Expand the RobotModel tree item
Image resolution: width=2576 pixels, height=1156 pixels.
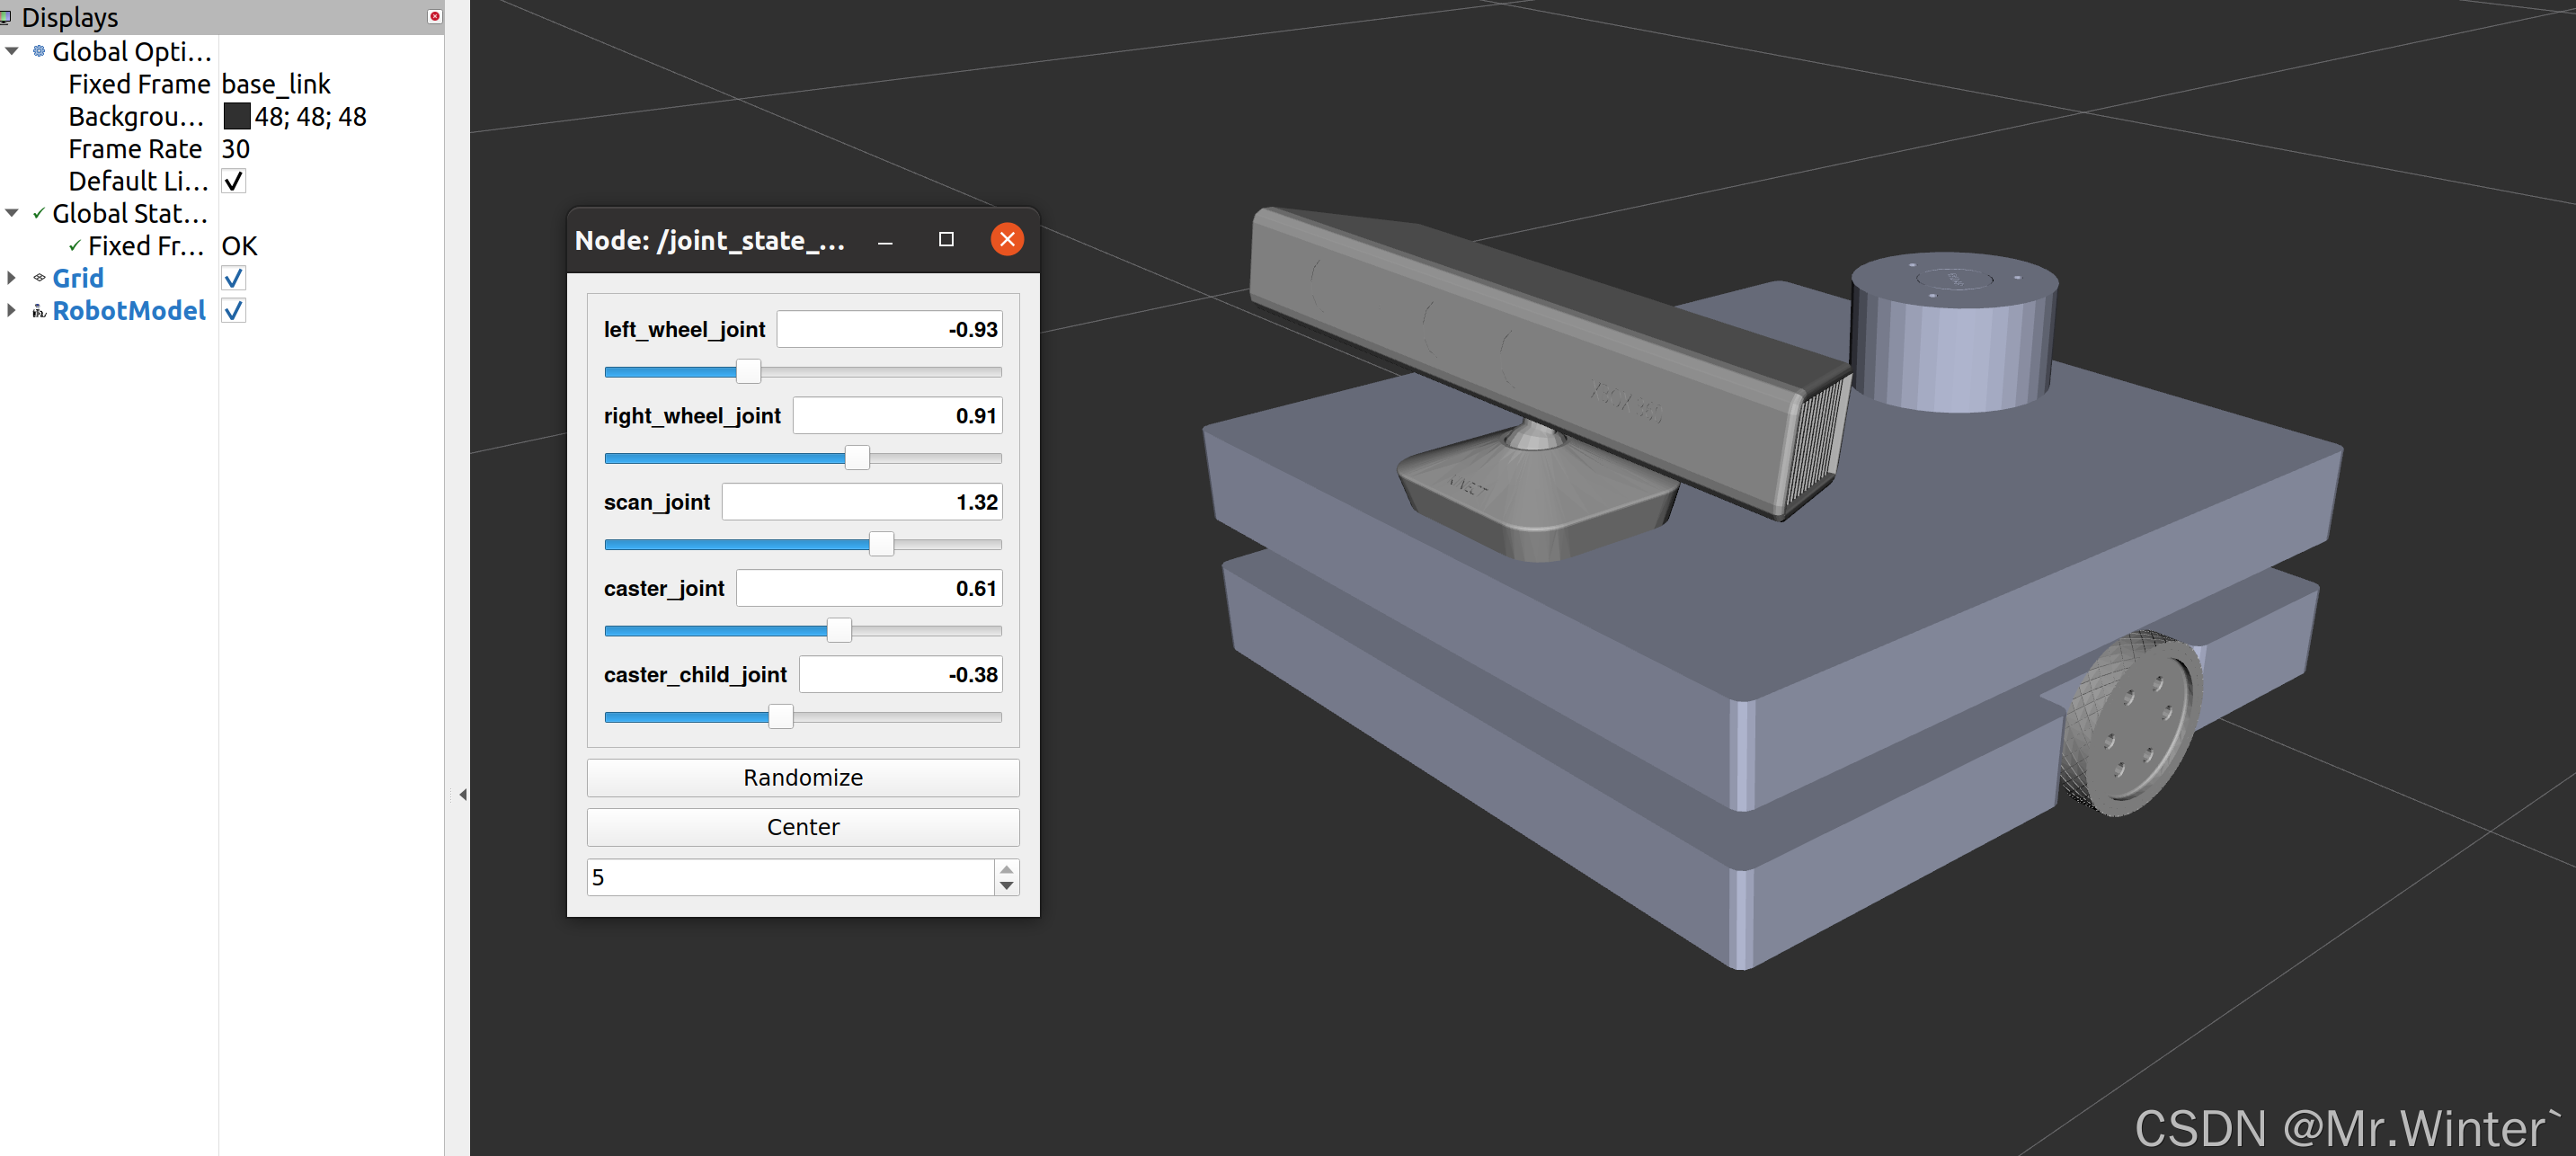click(x=13, y=312)
